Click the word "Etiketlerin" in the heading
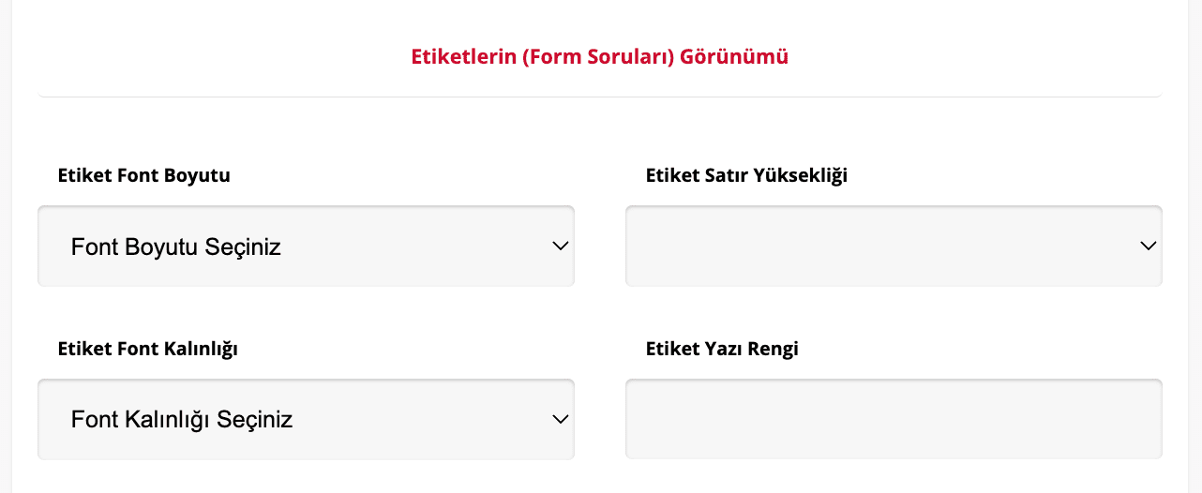1202x493 pixels. click(x=464, y=56)
